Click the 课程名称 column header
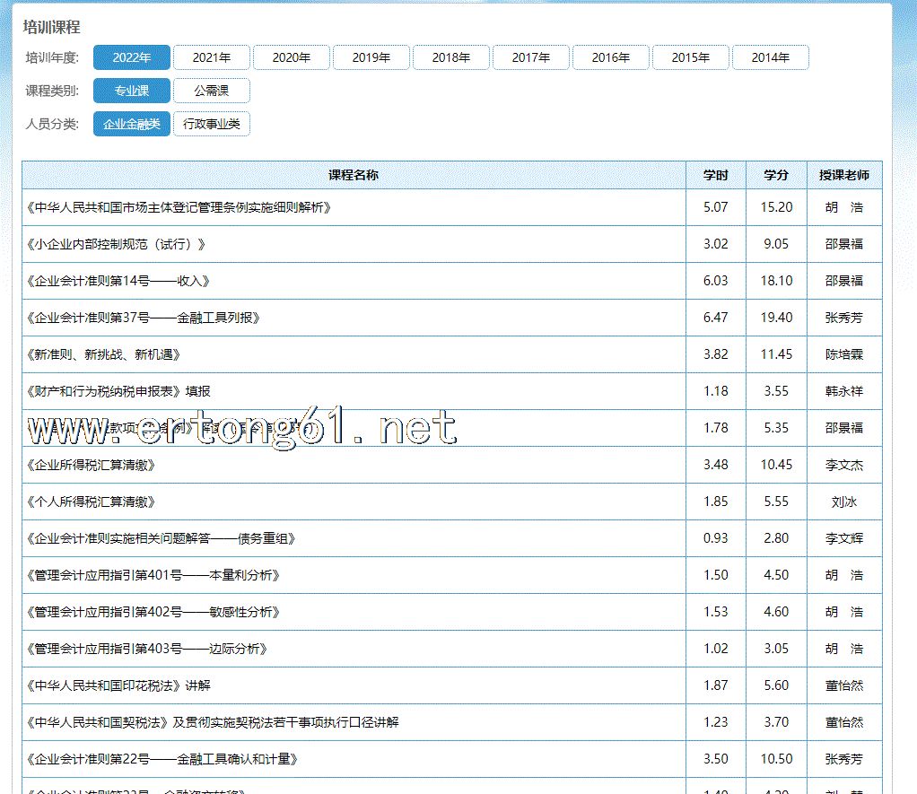 [x=354, y=175]
